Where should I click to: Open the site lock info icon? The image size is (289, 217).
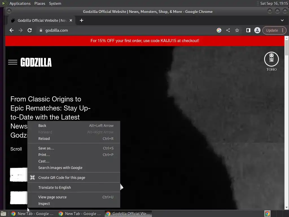click(41, 30)
